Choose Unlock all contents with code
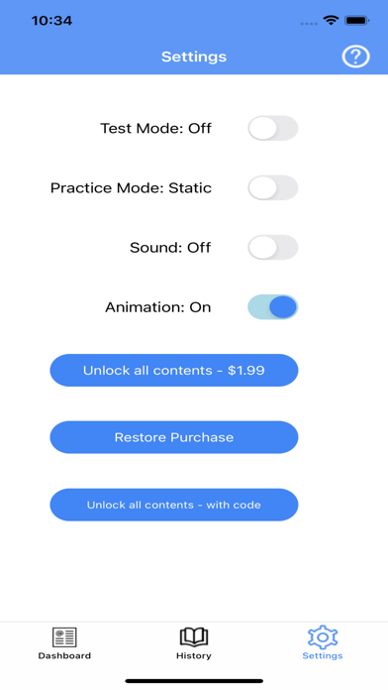Screen dimensions: 388x690 tap(174, 505)
